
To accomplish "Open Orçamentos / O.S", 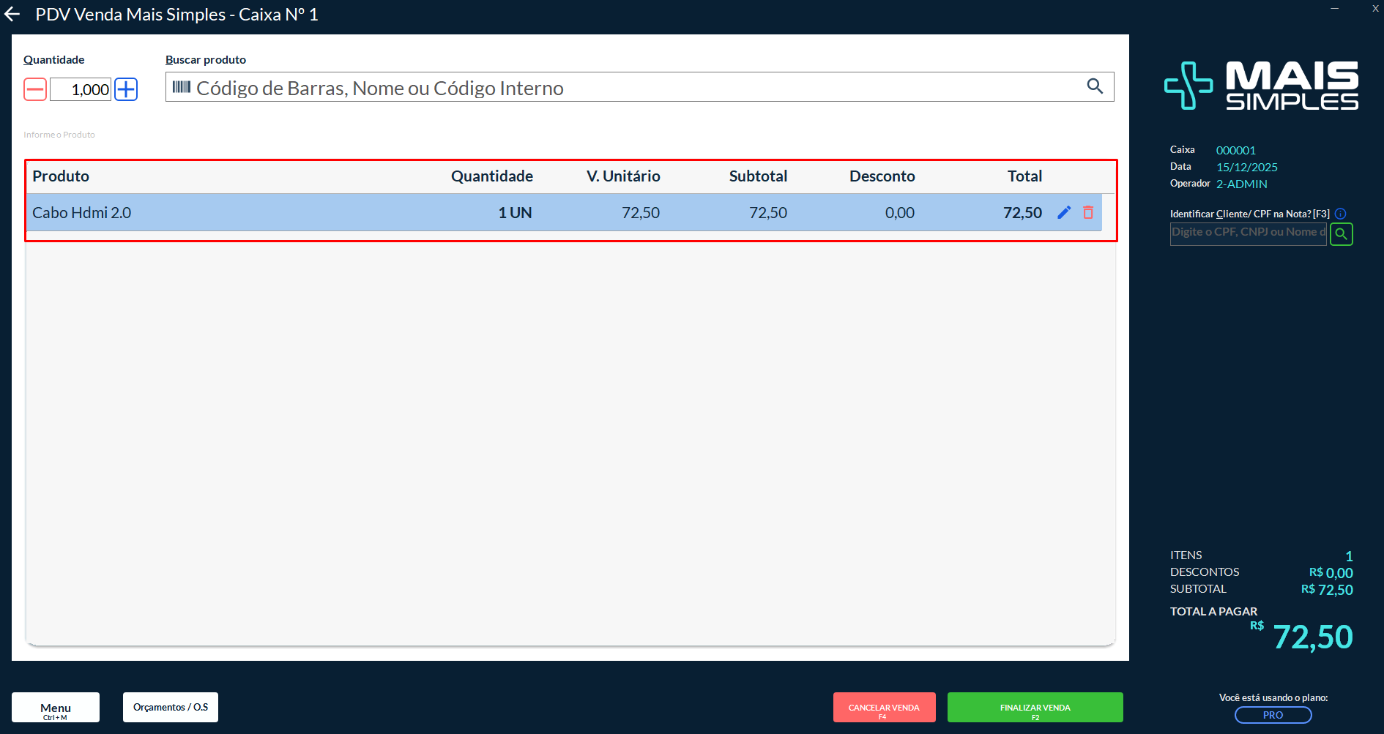I will coord(171,708).
